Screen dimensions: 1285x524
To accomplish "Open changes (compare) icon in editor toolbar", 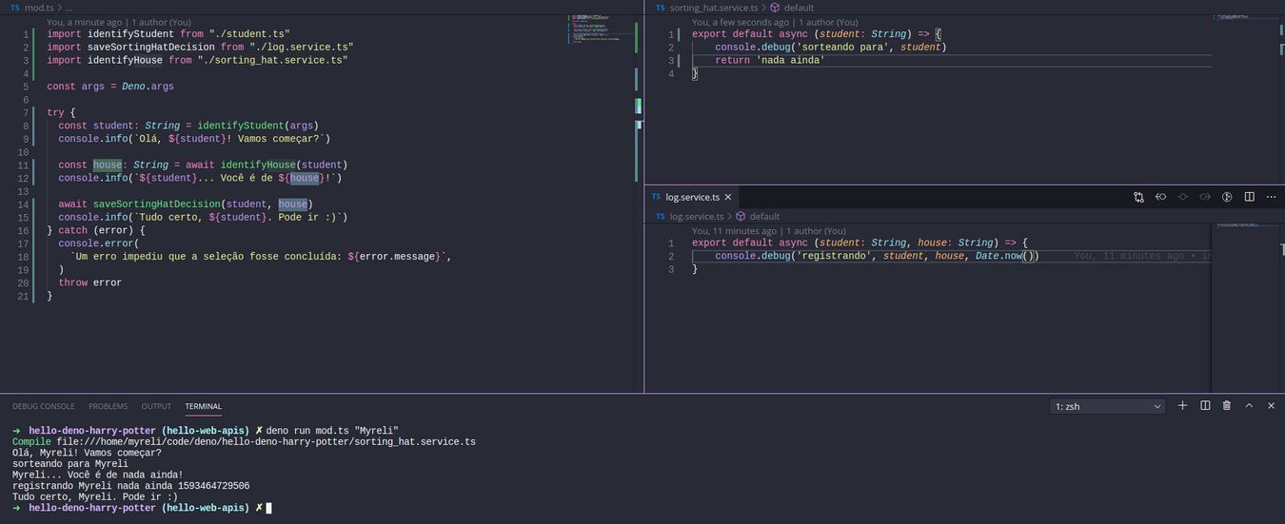I will [1138, 197].
